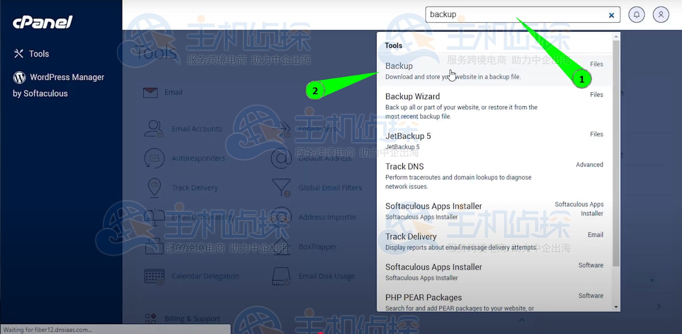Click the Email section envelope icon
The height and width of the screenshot is (334, 682).
pyautogui.click(x=150, y=92)
